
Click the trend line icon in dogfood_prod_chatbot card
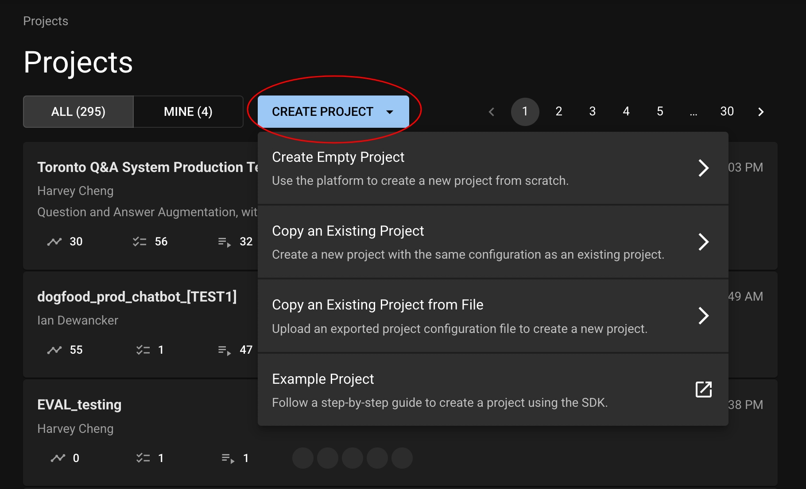(54, 350)
